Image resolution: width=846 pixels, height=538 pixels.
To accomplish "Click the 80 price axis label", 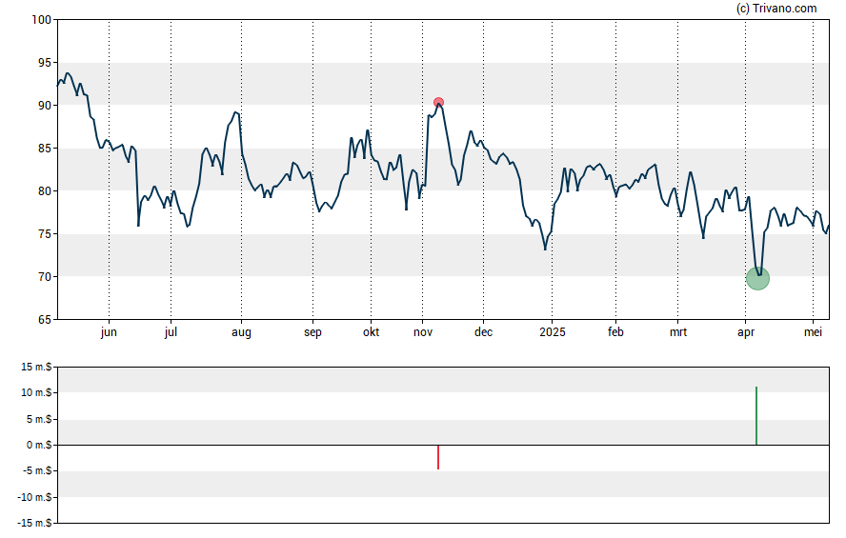I will coord(45,191).
